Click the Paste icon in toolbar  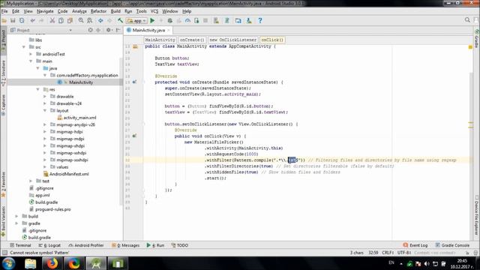[70, 20]
